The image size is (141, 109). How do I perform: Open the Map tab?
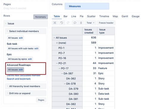(x=115, y=16)
